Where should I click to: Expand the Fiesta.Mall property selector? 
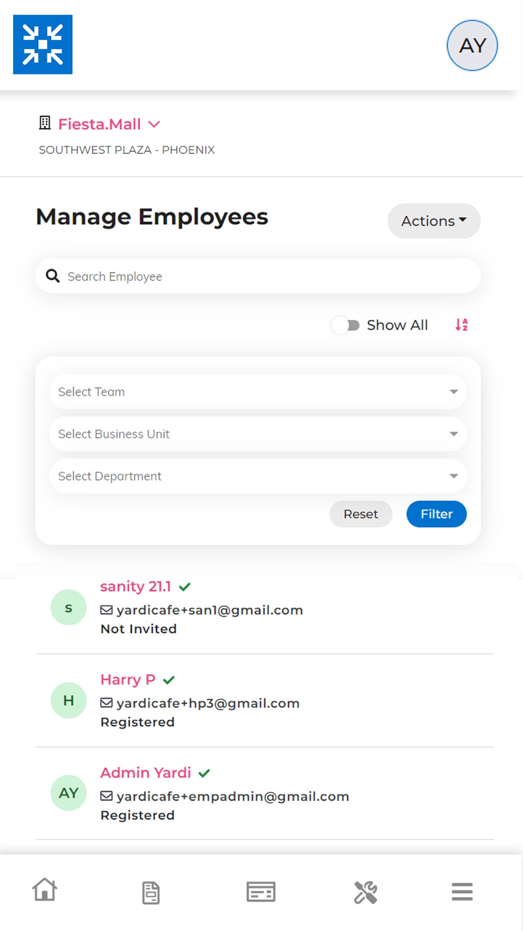pyautogui.click(x=109, y=124)
